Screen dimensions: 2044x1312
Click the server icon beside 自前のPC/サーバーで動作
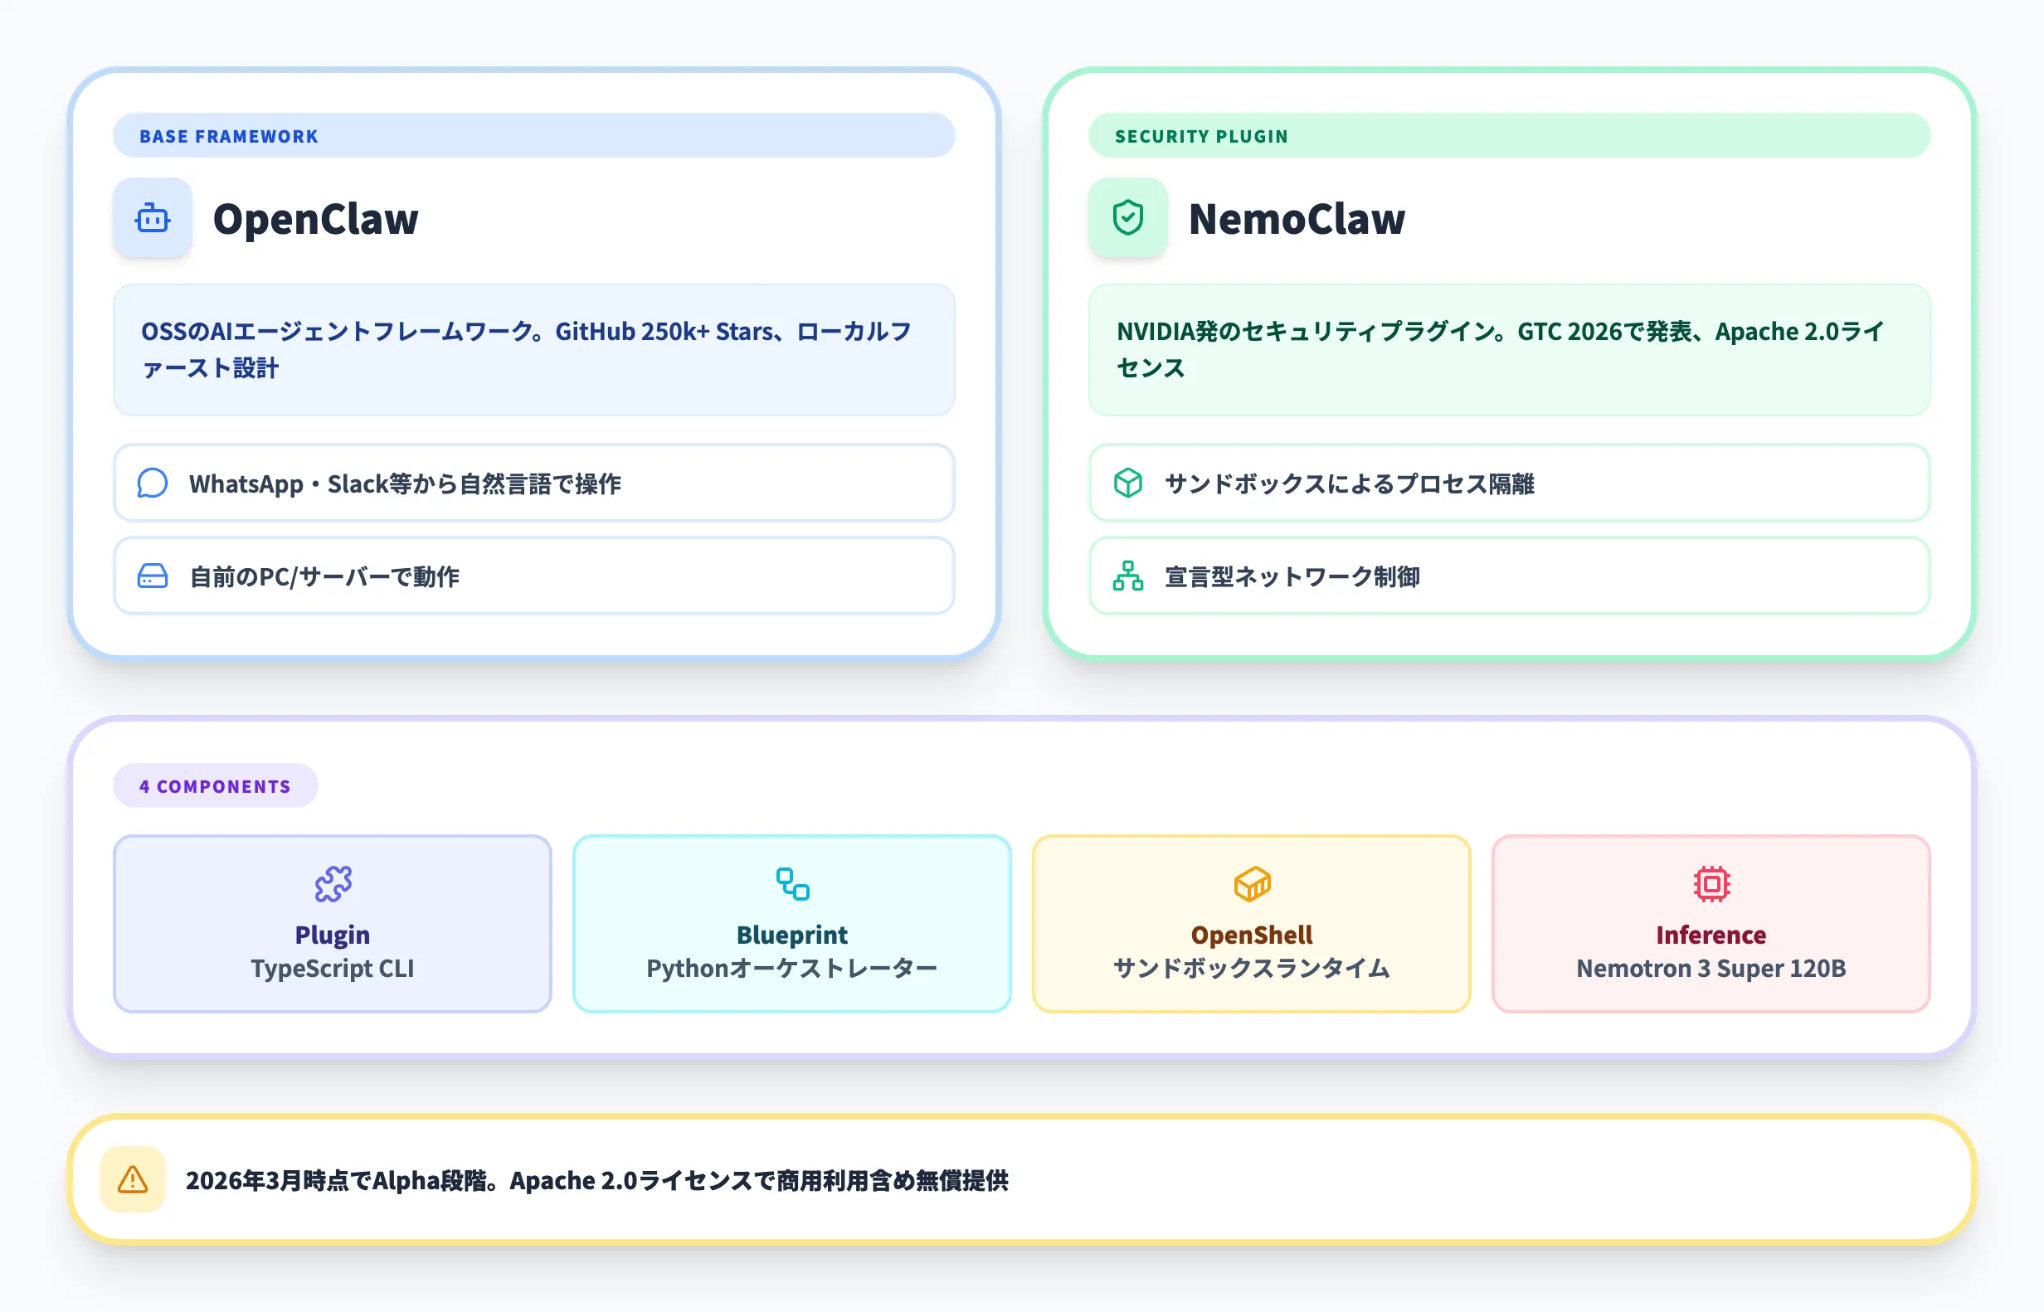[153, 576]
